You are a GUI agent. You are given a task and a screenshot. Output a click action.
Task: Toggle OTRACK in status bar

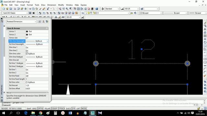(61, 109)
